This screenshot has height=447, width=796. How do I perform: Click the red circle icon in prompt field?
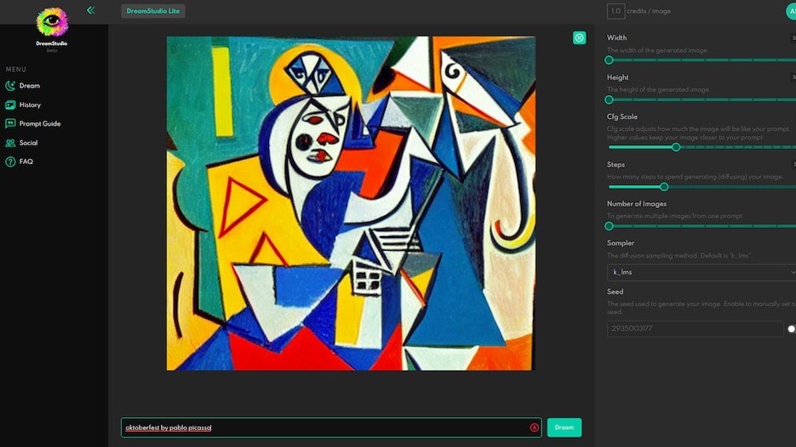tap(534, 427)
